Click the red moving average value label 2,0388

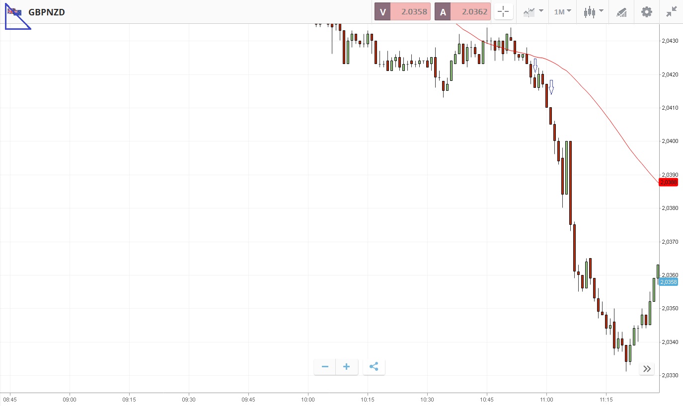pos(668,182)
